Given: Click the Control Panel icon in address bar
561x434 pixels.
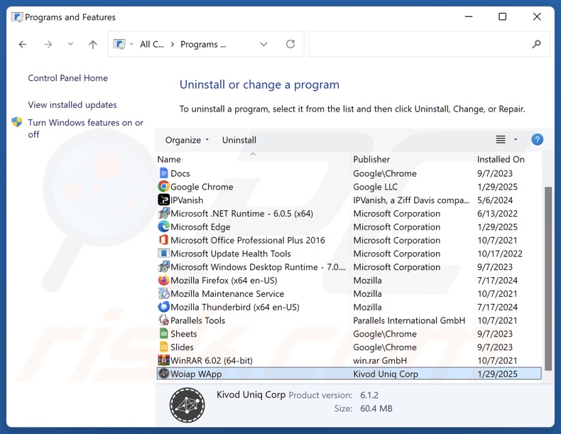Looking at the screenshot, I should point(119,44).
